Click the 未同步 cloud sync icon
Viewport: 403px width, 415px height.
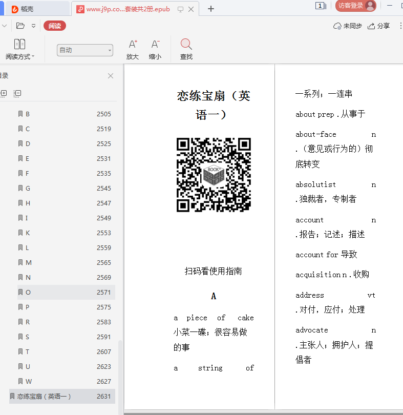click(x=337, y=26)
